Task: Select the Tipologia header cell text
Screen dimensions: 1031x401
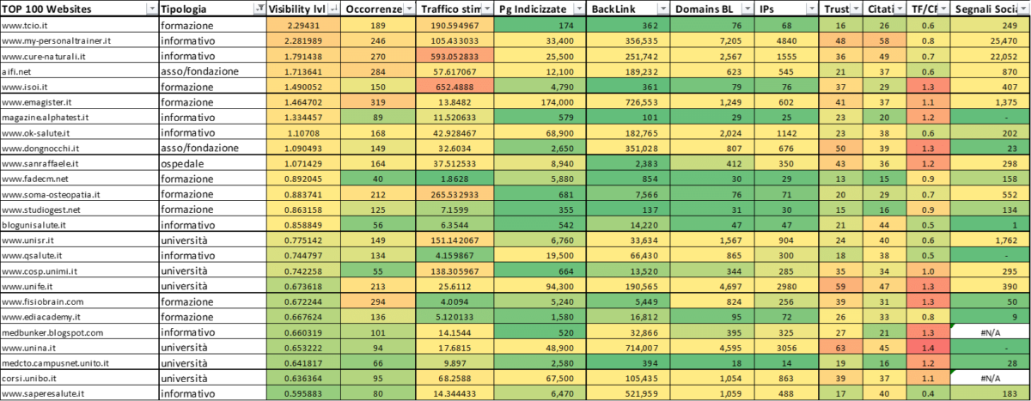Action: [x=185, y=9]
